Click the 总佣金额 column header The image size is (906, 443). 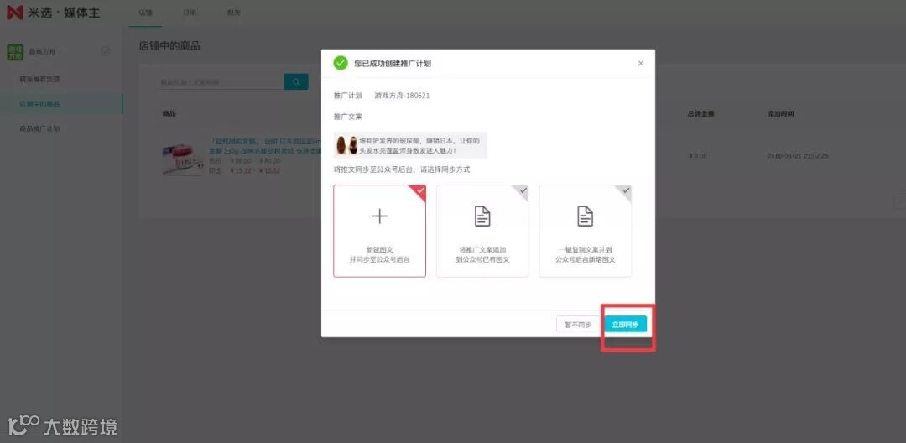[x=700, y=114]
